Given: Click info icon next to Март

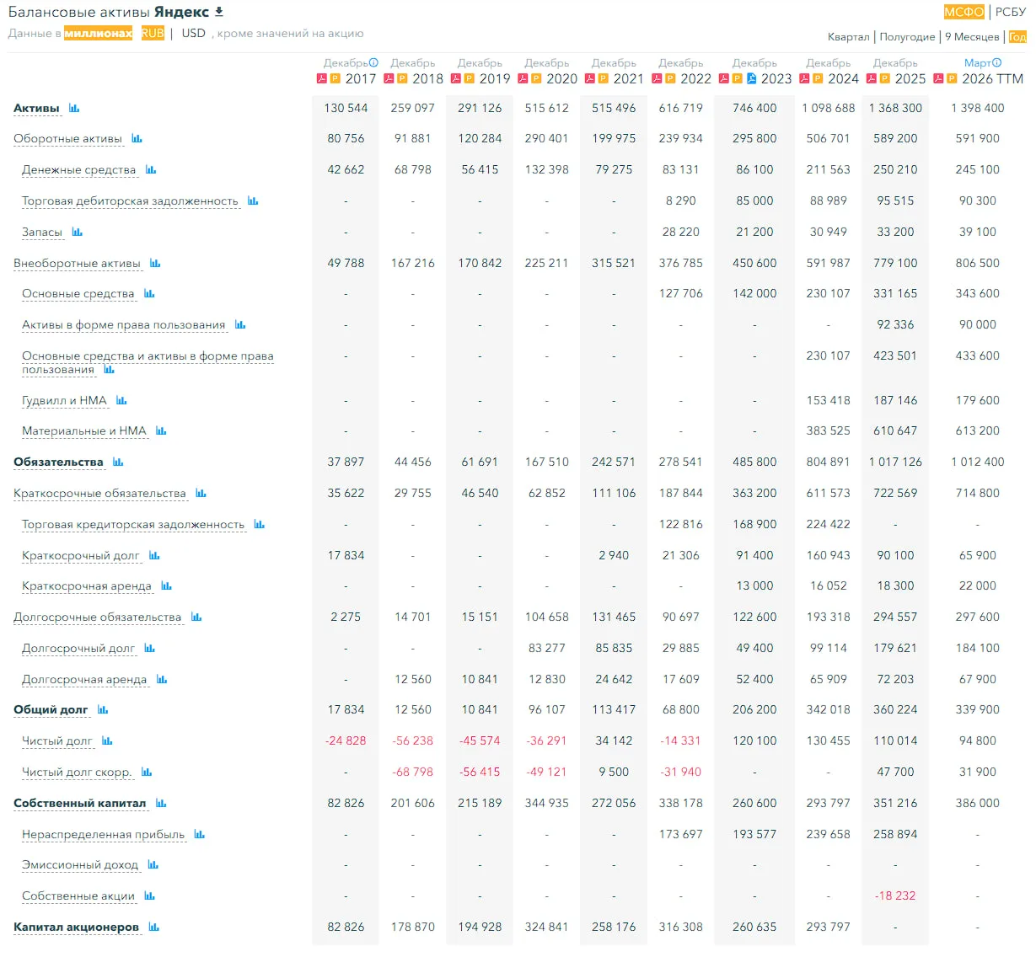Looking at the screenshot, I should point(997,63).
